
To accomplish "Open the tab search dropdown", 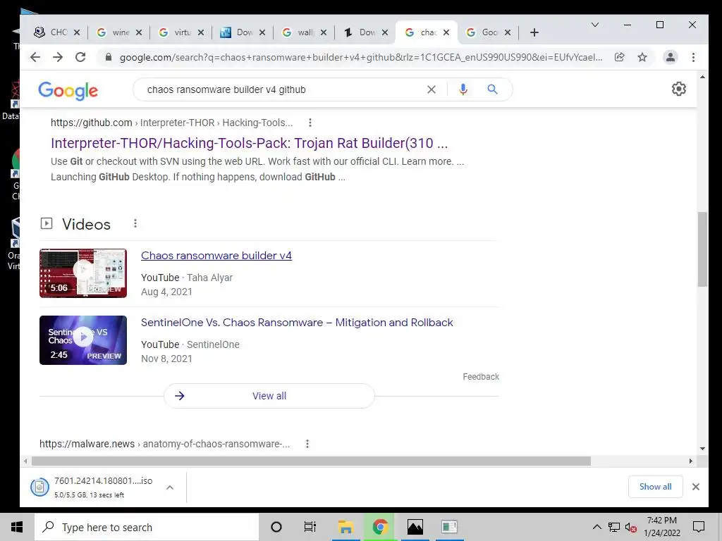I will (x=595, y=25).
